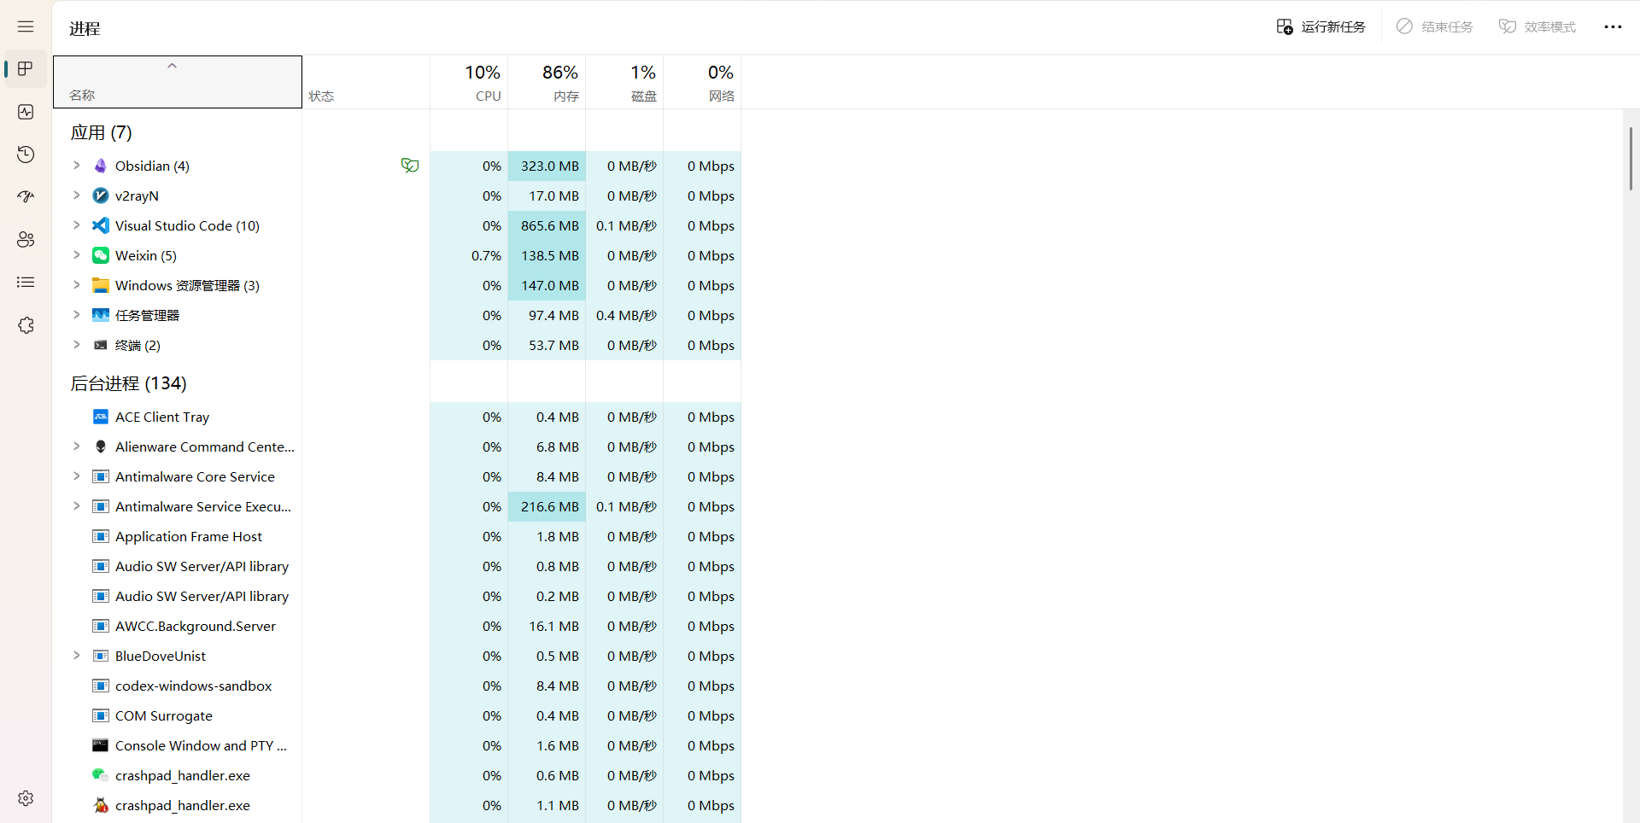Screen dimensions: 1640x823
Task: Click the Obsidian app icon
Action: [101, 166]
